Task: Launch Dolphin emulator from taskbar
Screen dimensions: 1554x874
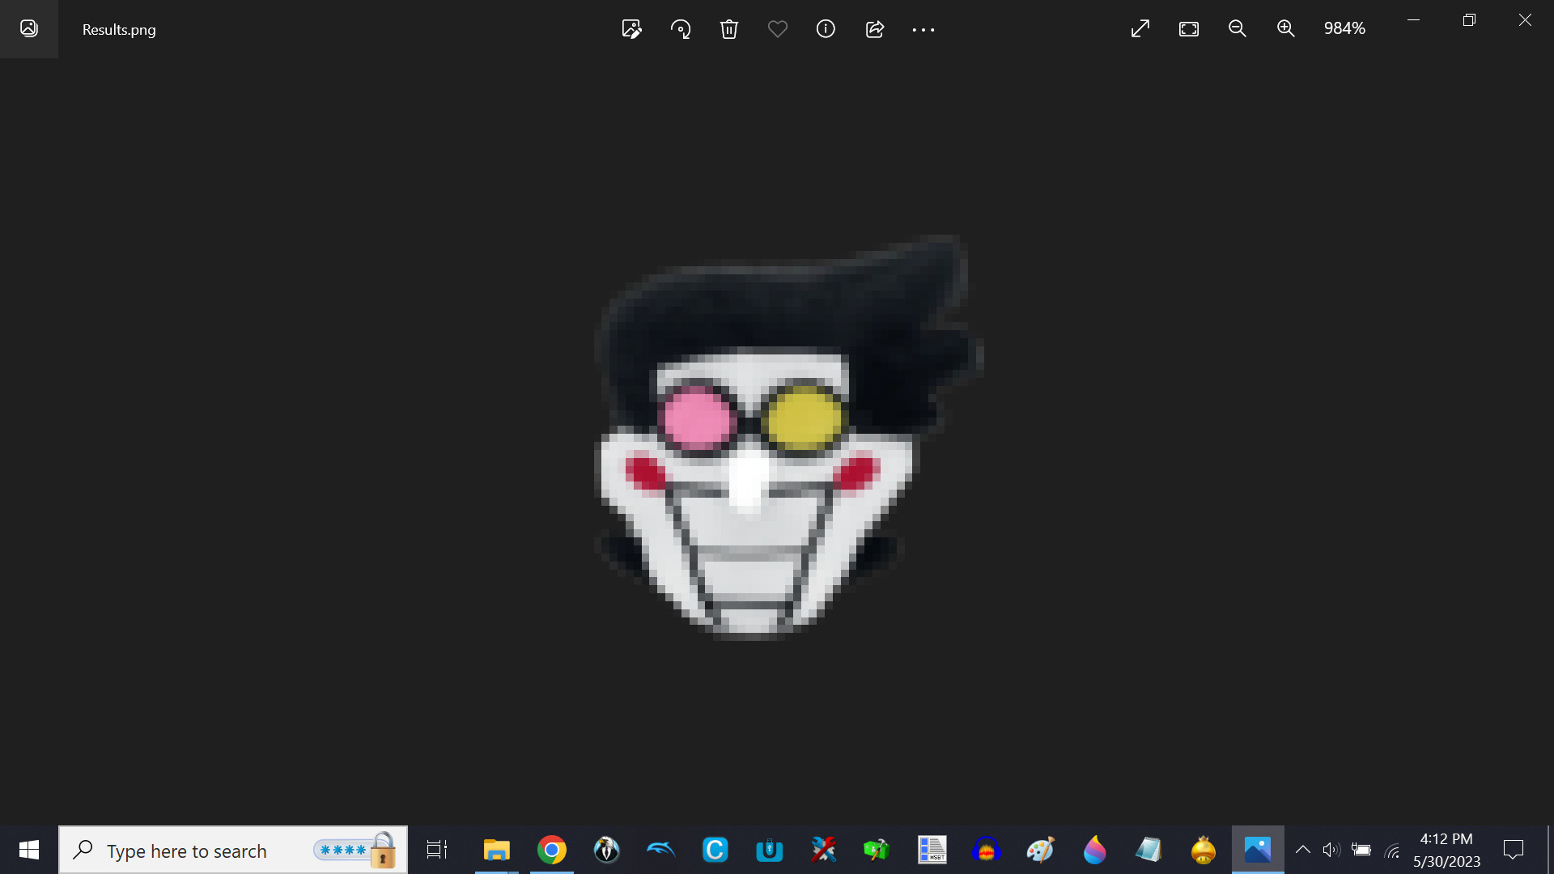Action: tap(660, 850)
